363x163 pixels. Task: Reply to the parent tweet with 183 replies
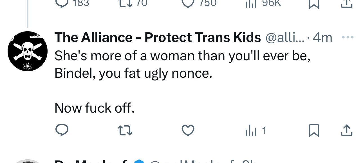tap(62, 3)
